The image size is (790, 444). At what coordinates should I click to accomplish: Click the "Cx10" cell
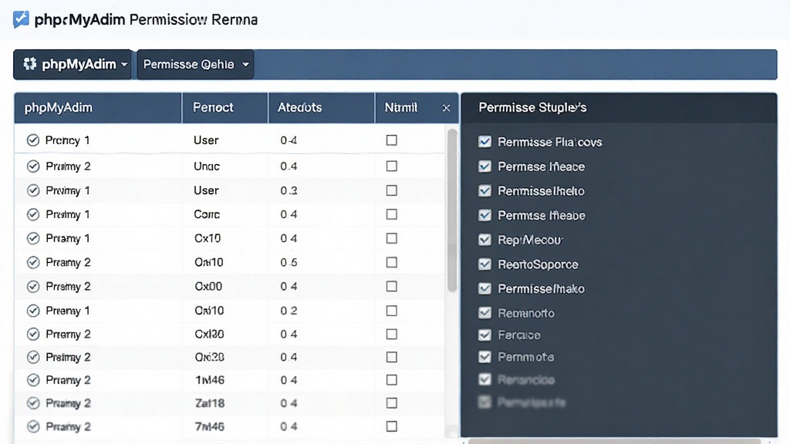pyautogui.click(x=208, y=238)
